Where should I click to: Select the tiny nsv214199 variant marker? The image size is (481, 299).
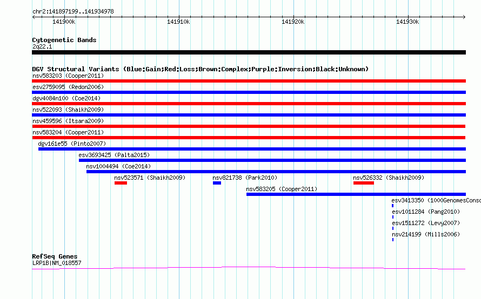(393, 240)
